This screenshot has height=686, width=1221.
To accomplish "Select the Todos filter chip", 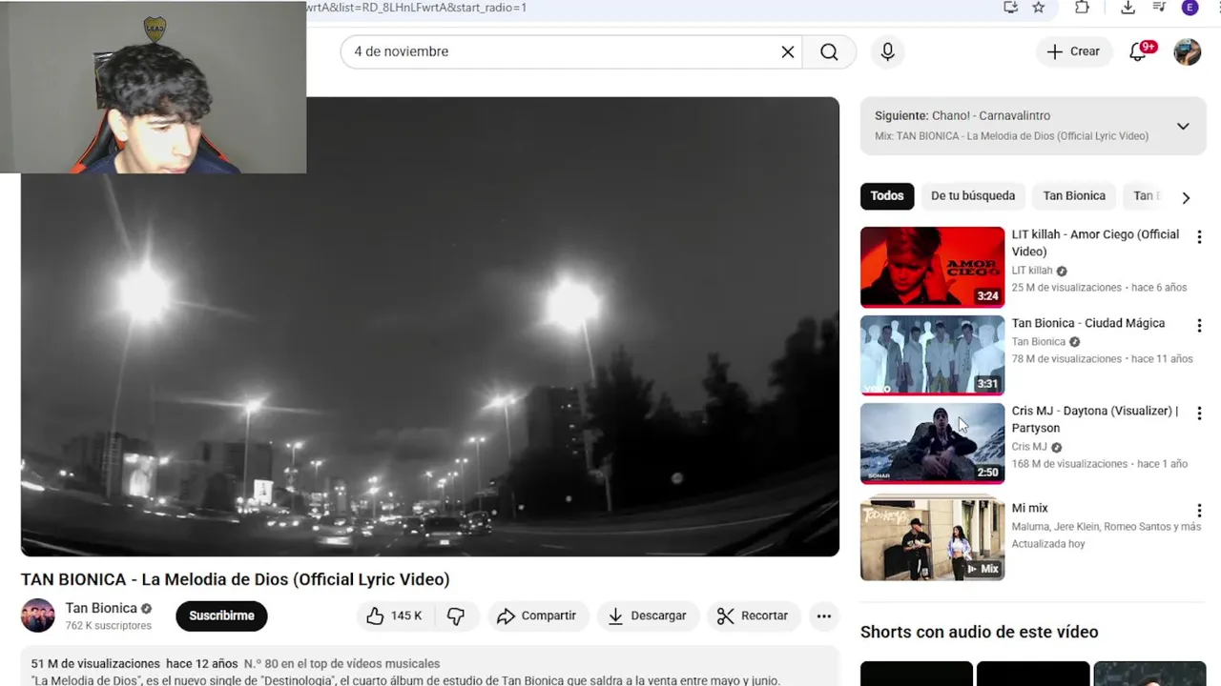I will click(886, 196).
